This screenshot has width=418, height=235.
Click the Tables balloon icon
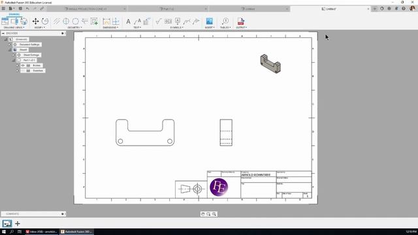(225, 22)
